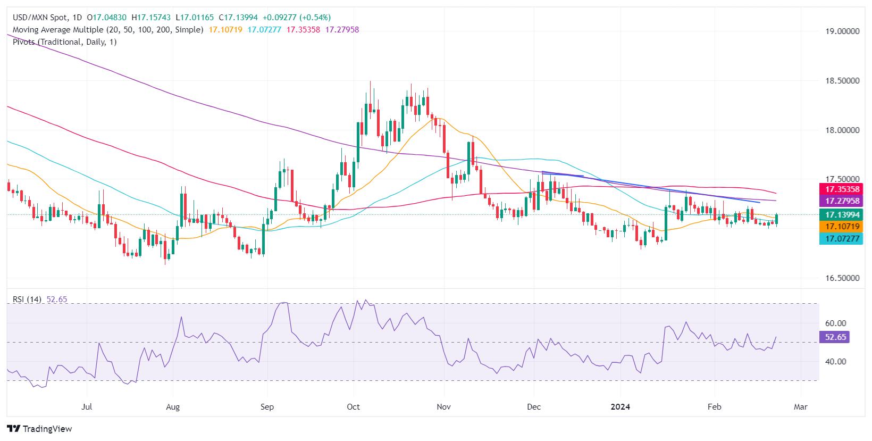Click the orange 17.10719 price label
This screenshot has width=872, height=441.
tap(842, 227)
